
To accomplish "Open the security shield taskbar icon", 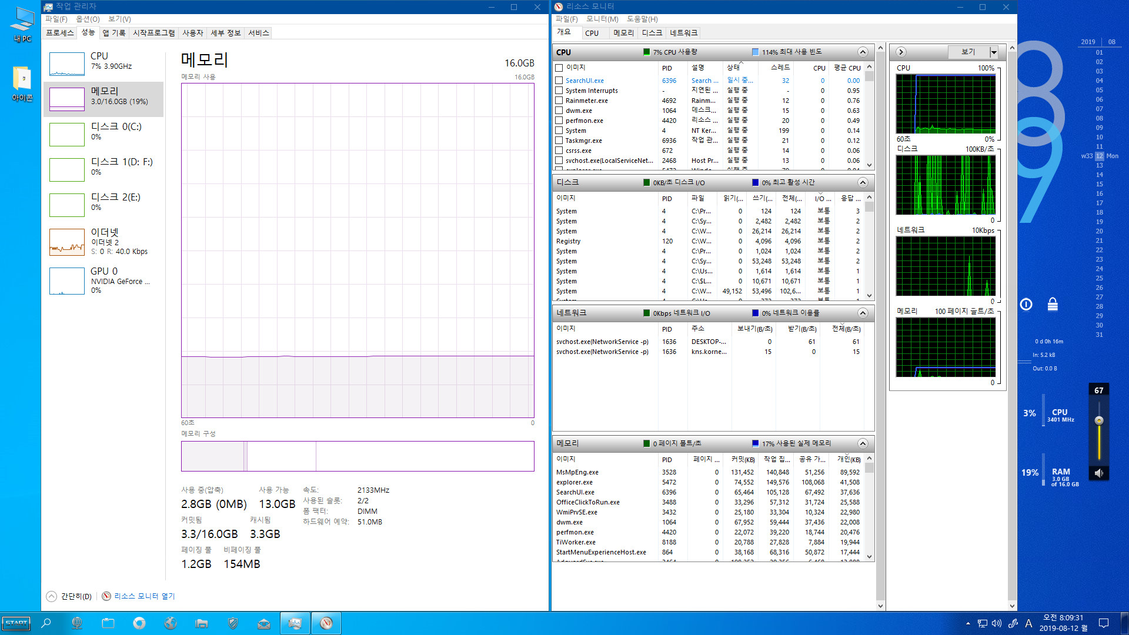I will [233, 623].
